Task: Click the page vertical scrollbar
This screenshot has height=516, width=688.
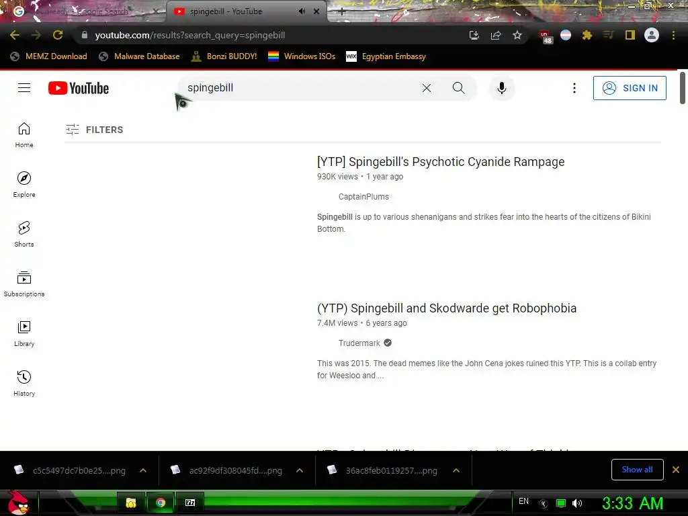Action: pos(683,88)
